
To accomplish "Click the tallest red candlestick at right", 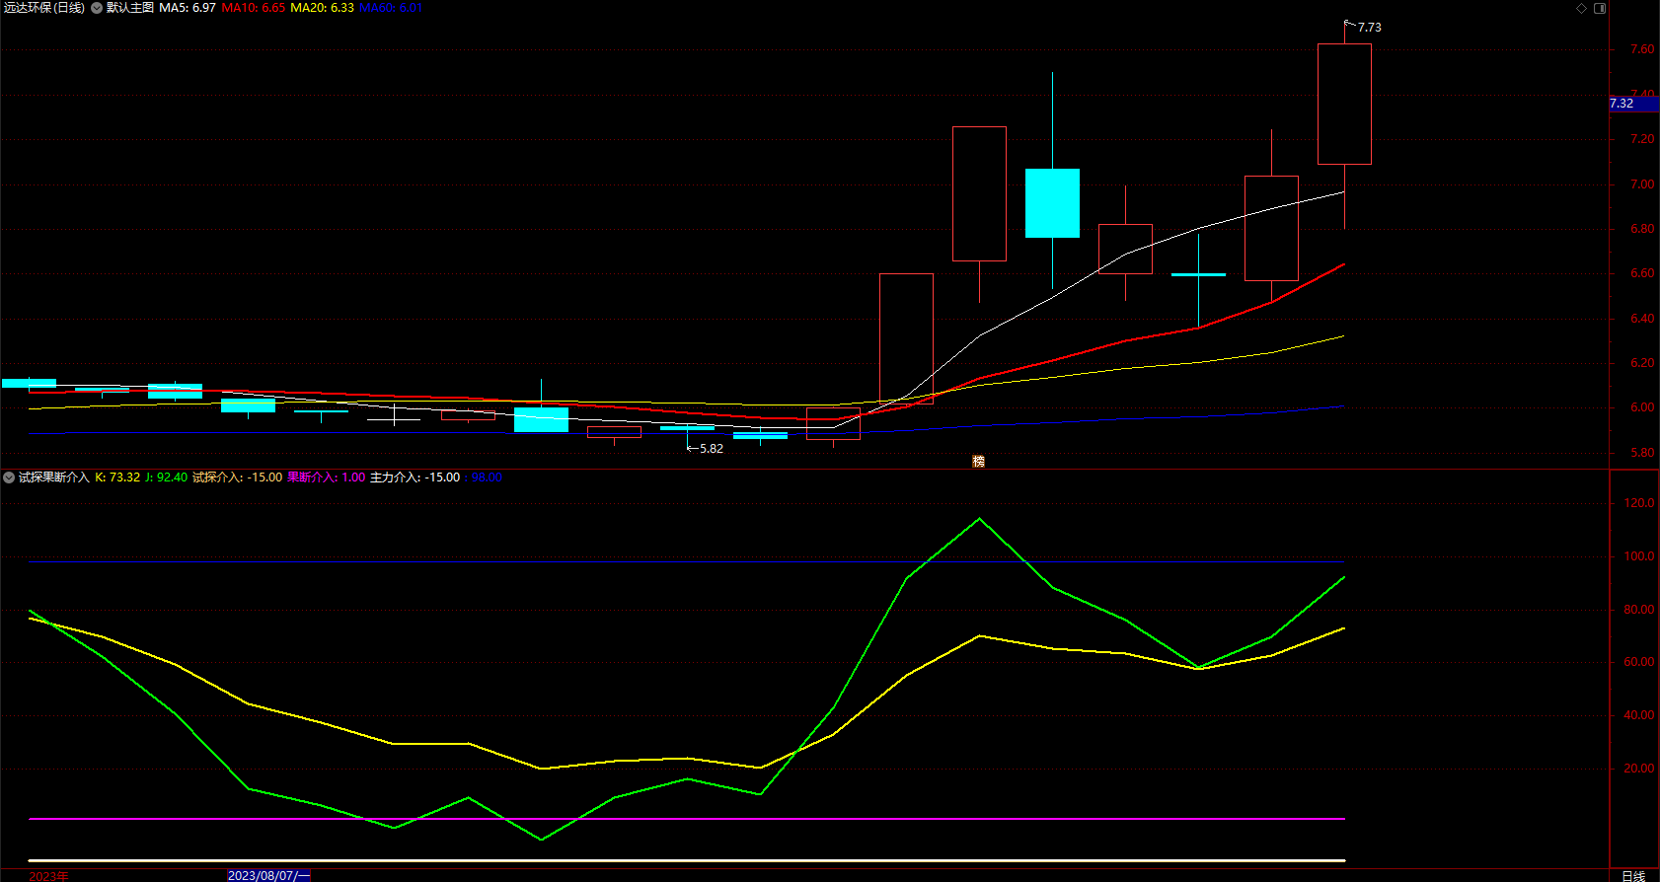I will coord(1344,104).
